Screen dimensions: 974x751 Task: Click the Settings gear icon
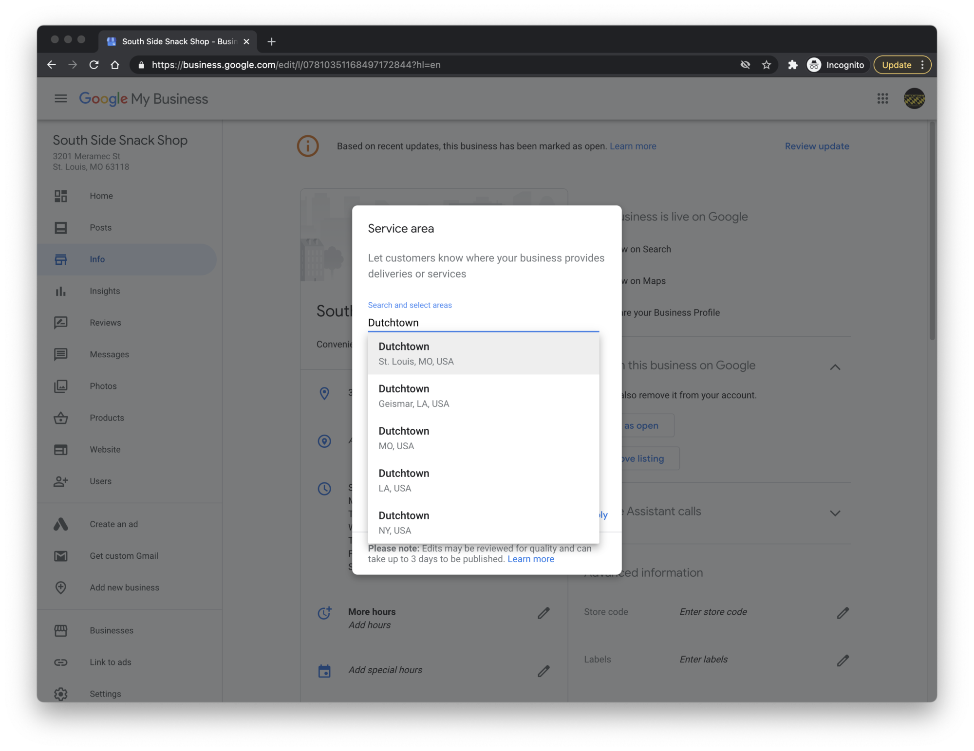[61, 694]
